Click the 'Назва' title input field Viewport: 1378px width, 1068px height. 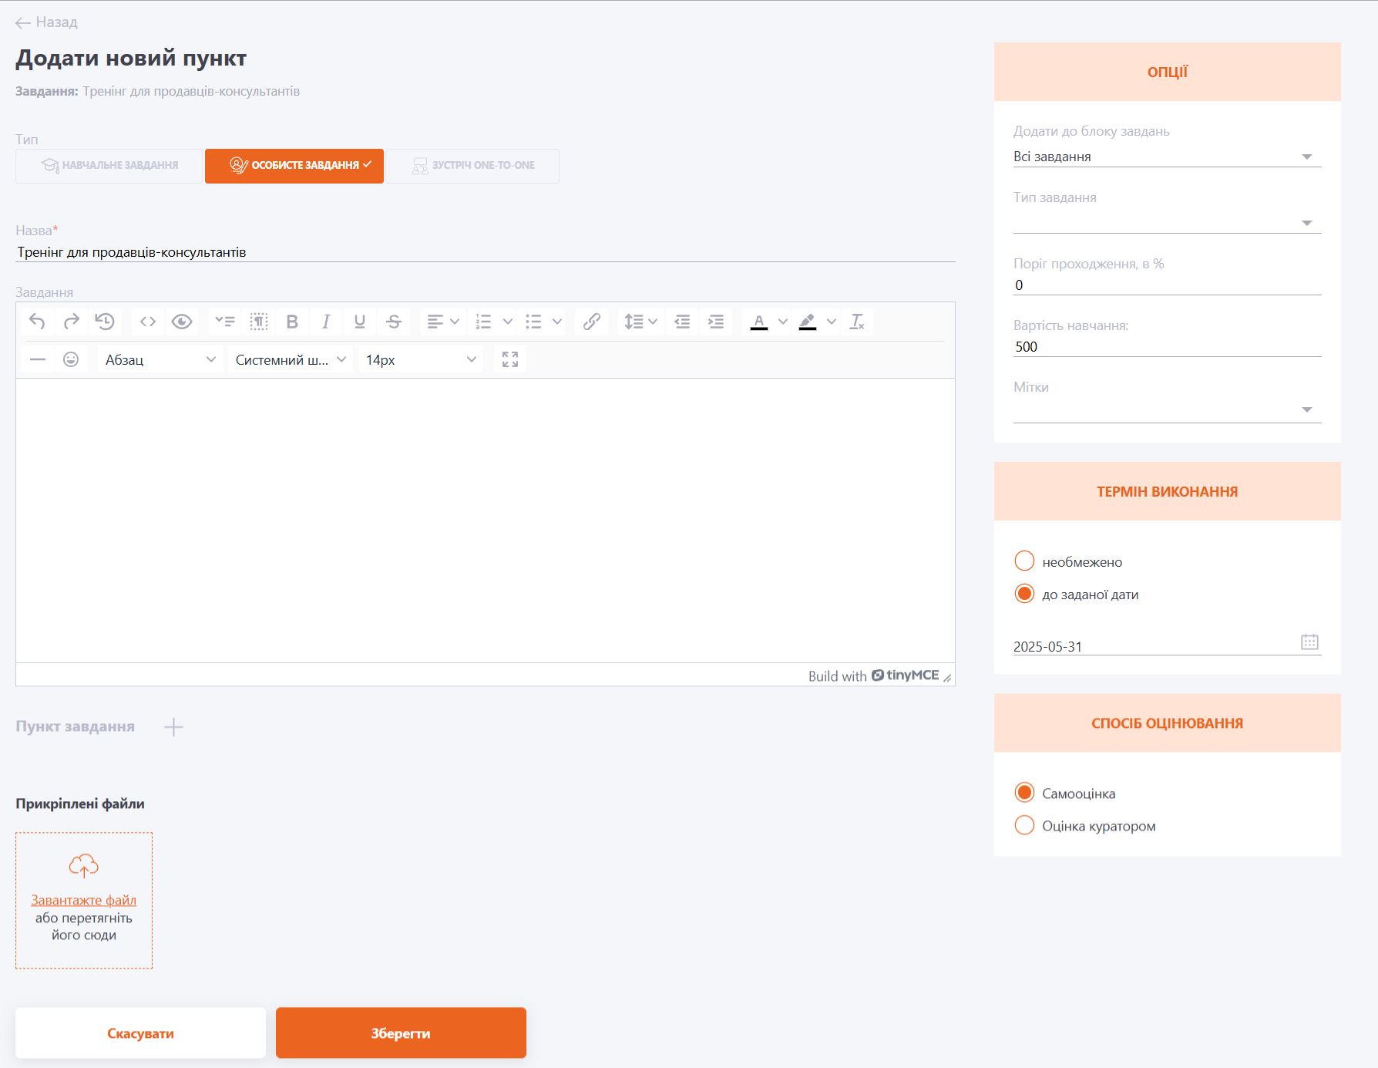(x=484, y=252)
